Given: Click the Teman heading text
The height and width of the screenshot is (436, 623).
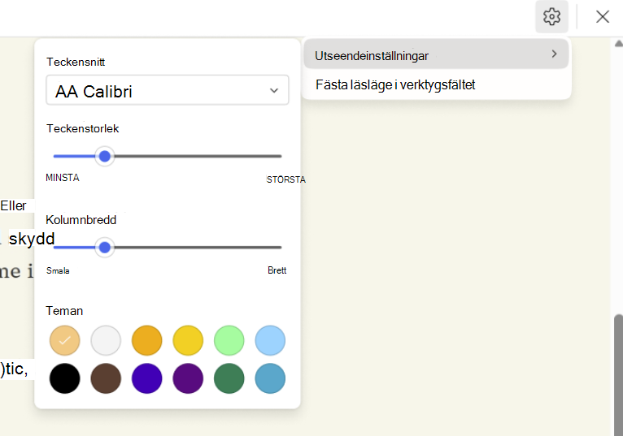Looking at the screenshot, I should 64,311.
